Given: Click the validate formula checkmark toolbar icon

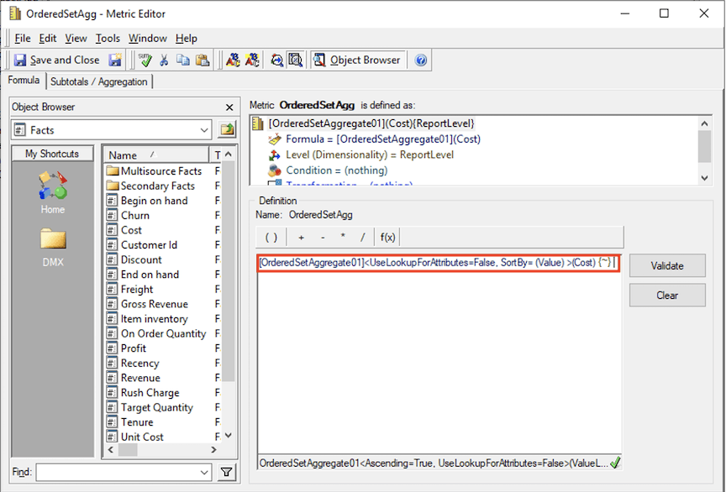Looking at the screenshot, I should pos(146,60).
